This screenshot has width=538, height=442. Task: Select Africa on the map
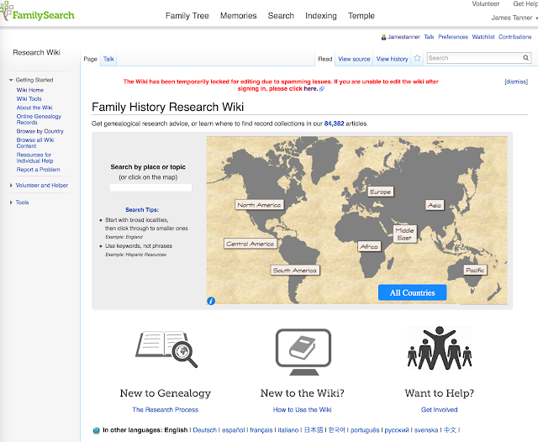tap(369, 246)
